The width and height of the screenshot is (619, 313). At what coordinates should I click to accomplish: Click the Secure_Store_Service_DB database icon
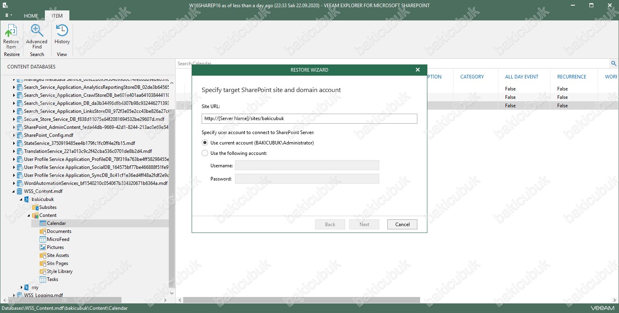coord(20,119)
